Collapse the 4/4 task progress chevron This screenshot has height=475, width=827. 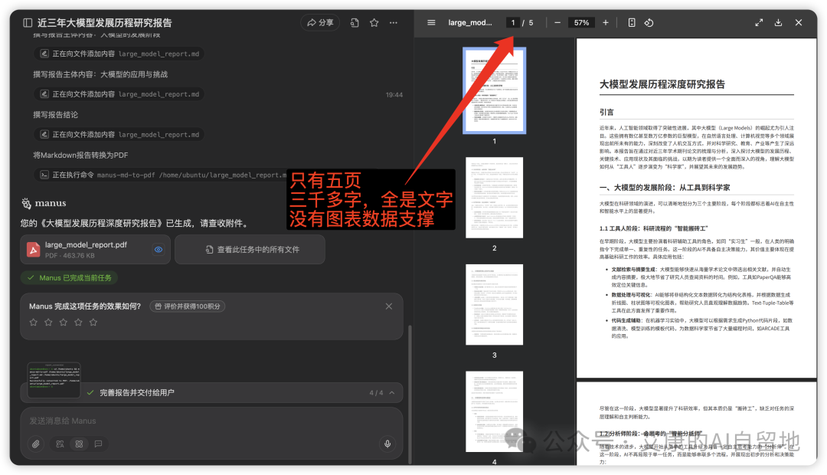(392, 393)
